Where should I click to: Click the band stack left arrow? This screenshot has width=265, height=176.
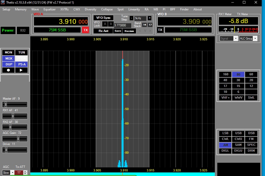(140, 31)
